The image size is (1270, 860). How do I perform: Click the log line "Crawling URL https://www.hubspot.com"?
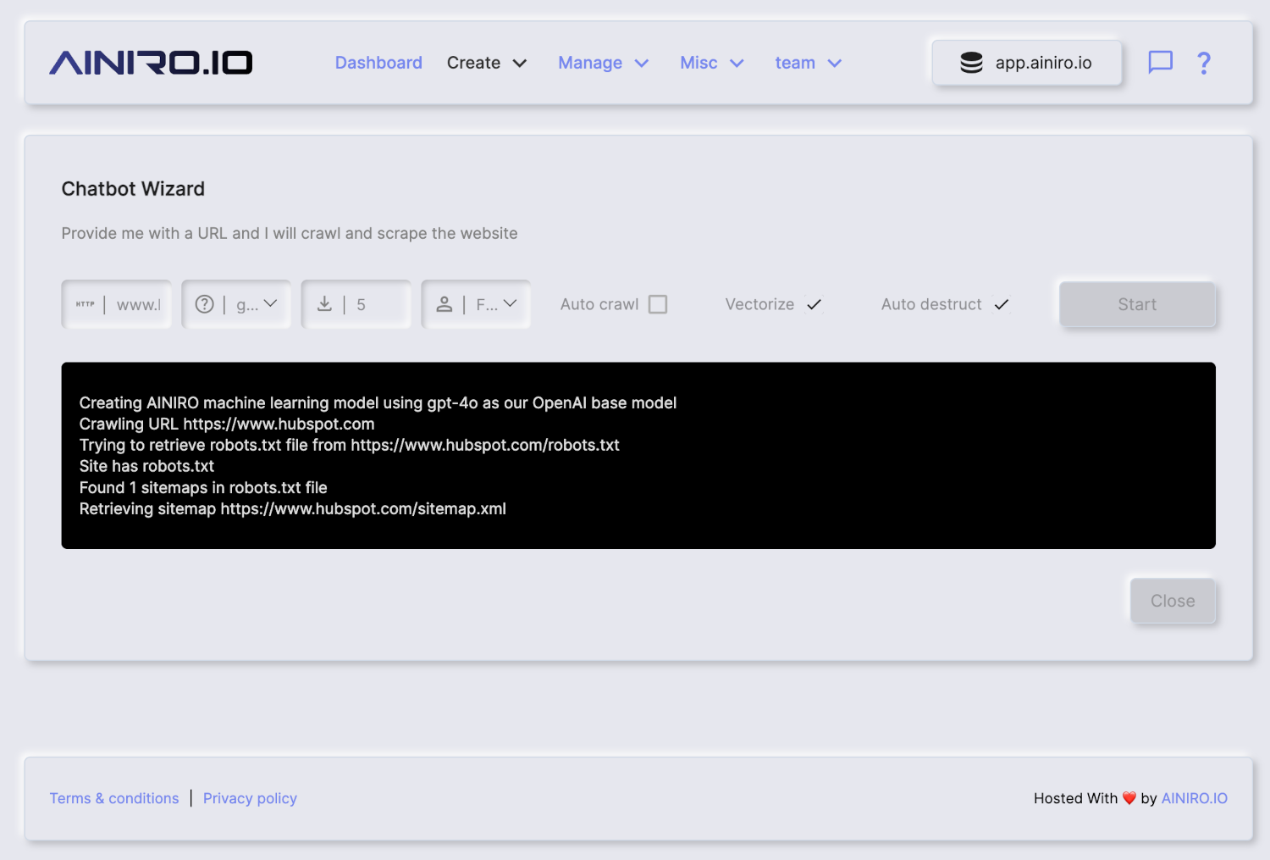(x=227, y=424)
